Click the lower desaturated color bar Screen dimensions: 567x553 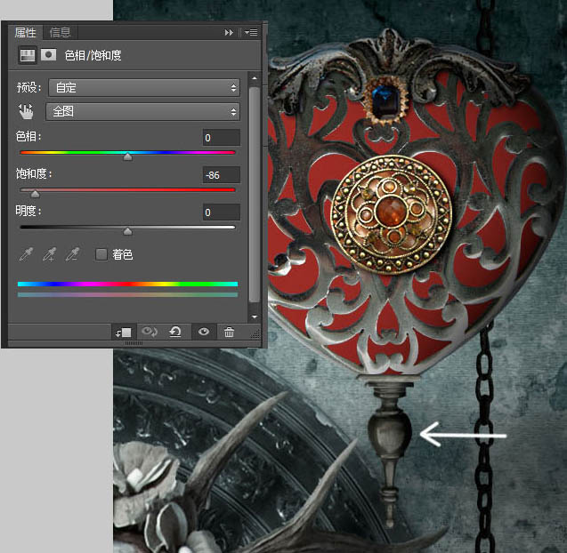[127, 295]
